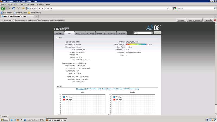Open the Routes monitor link
217x122 pixels.
click(x=110, y=89)
